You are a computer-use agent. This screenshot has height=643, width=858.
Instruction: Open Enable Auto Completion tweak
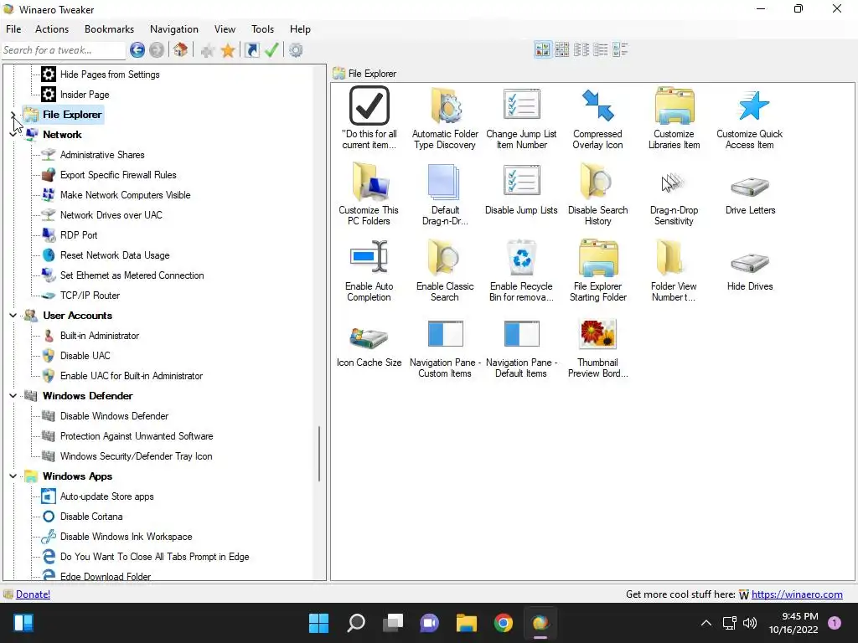tap(369, 270)
